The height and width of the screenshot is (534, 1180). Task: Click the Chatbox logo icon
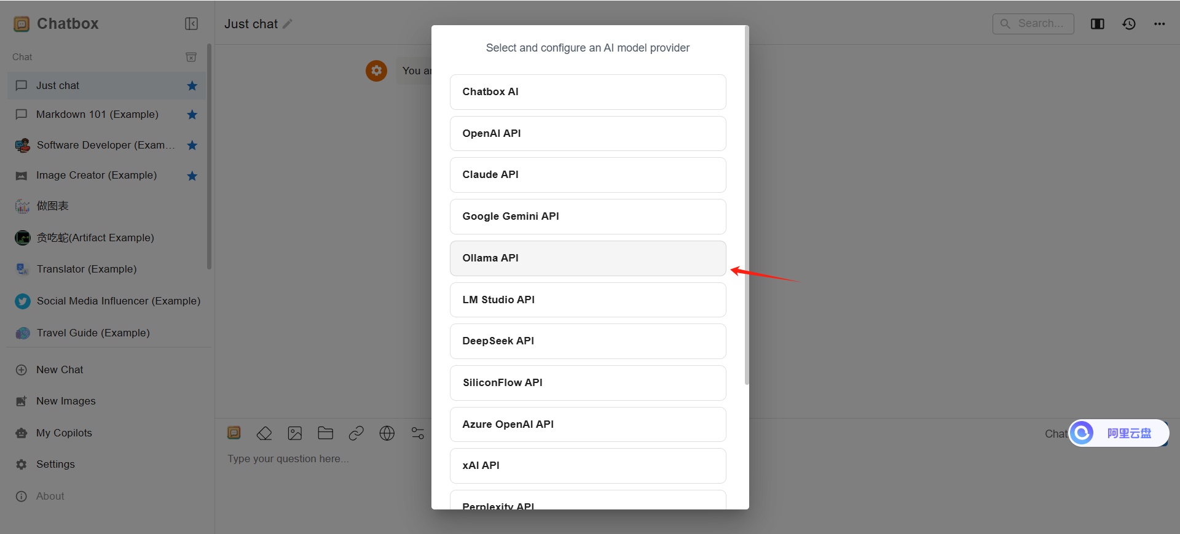tap(22, 24)
